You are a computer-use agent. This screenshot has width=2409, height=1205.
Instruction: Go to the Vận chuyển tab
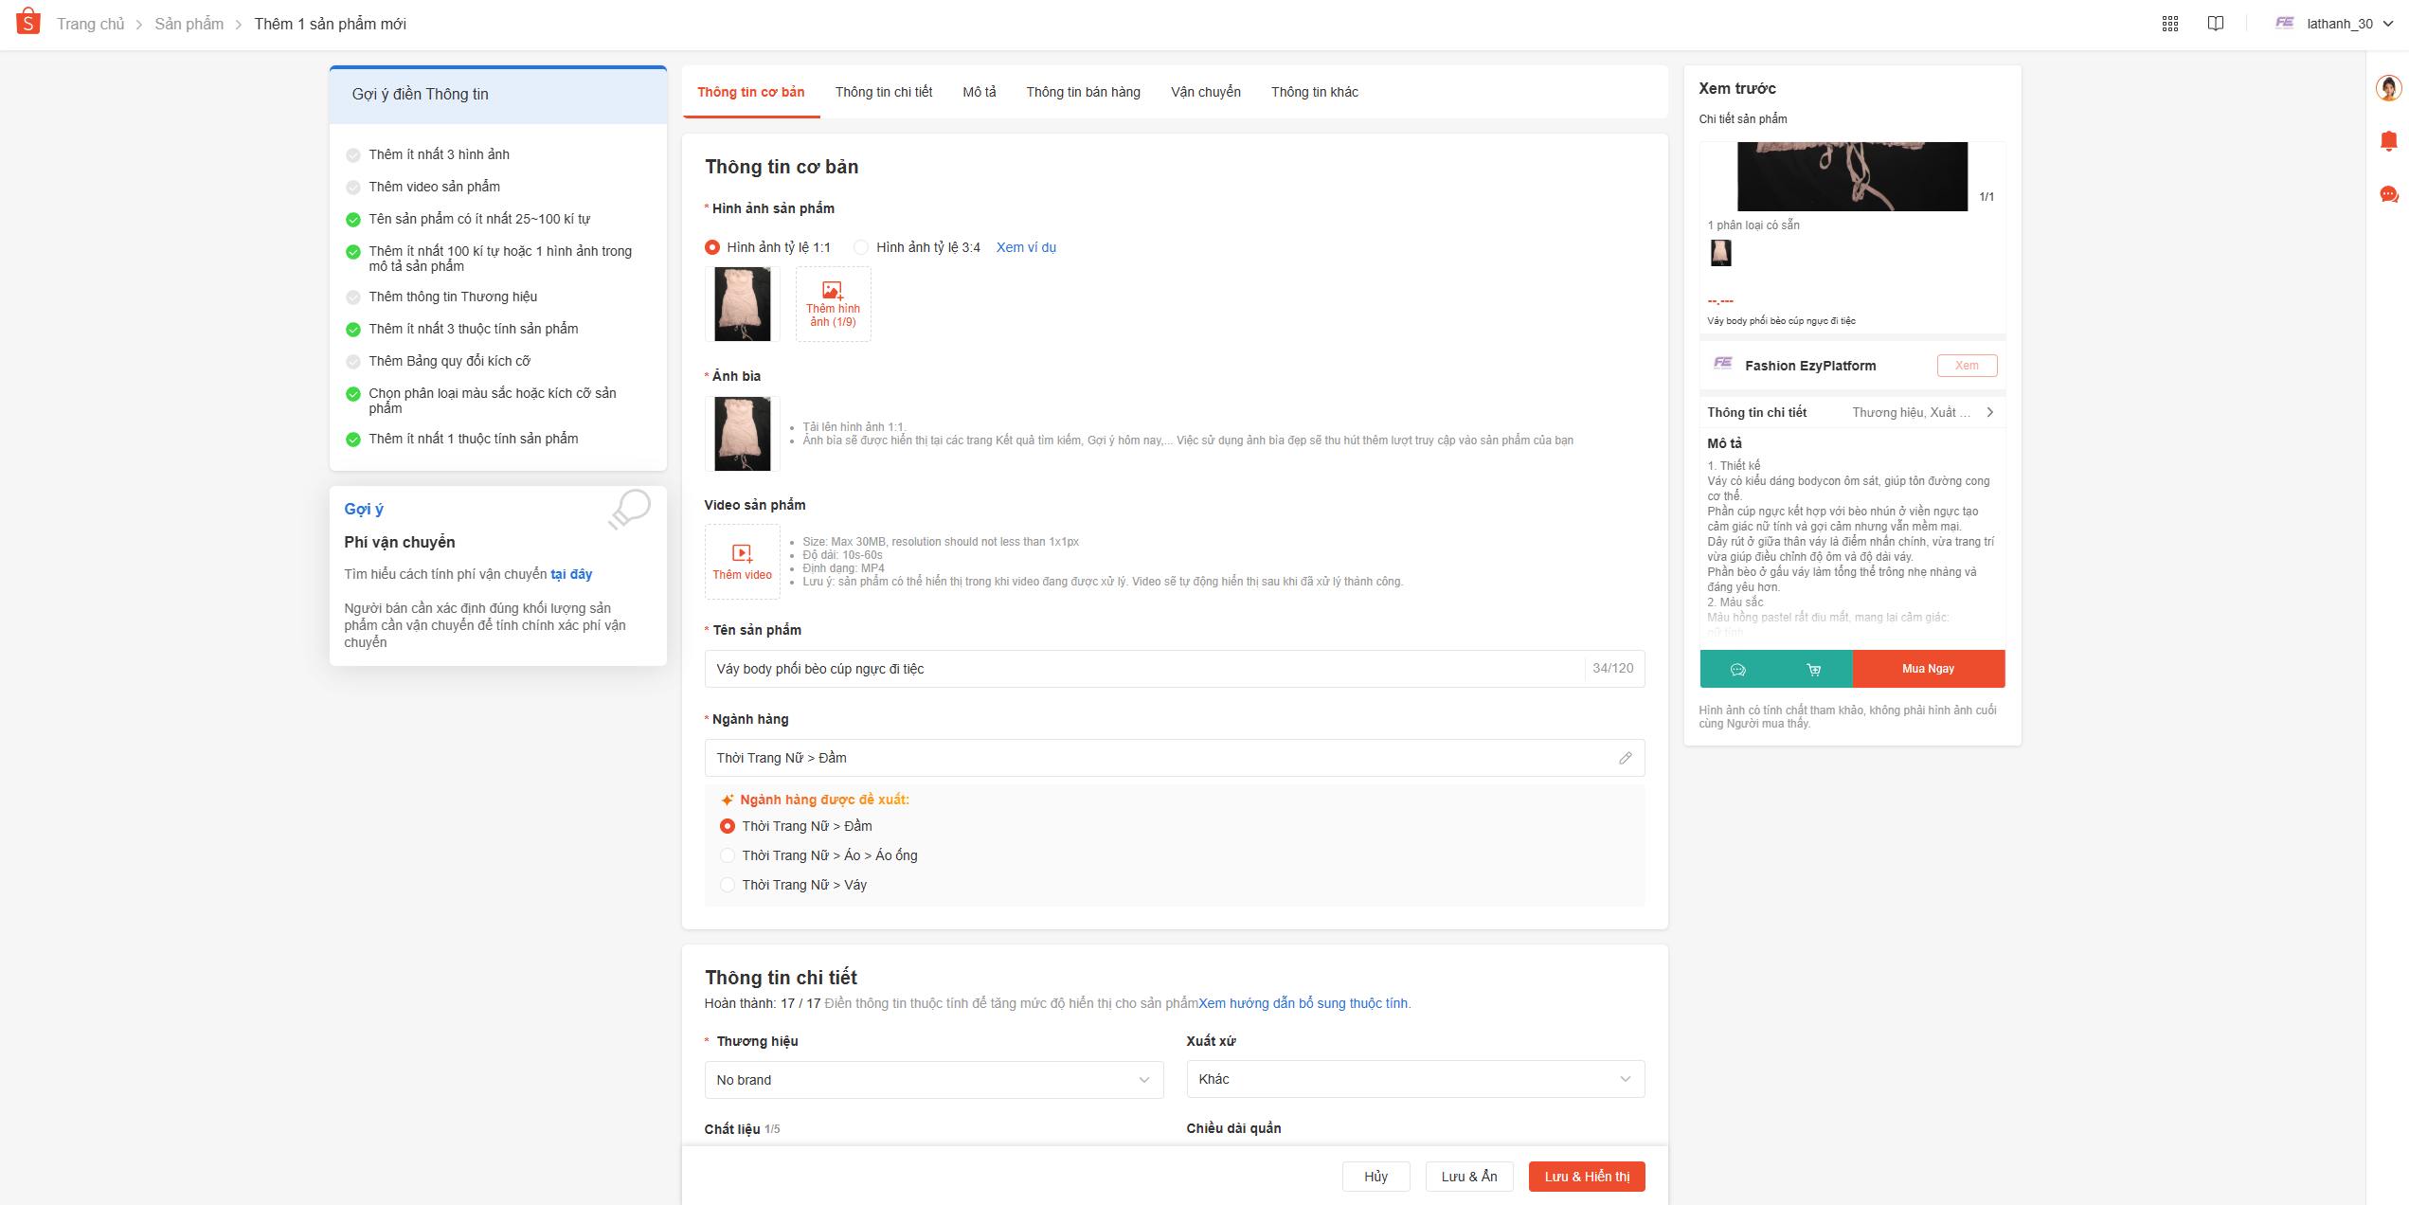click(x=1205, y=92)
